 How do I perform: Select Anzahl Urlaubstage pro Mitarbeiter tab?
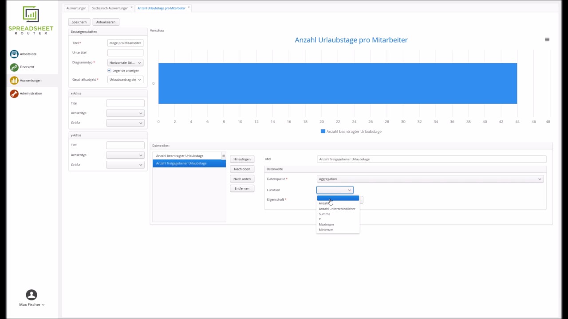(162, 8)
